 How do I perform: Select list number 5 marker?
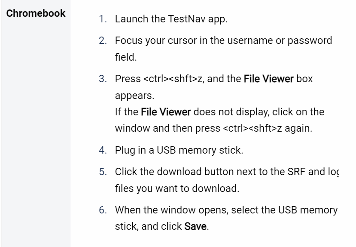click(103, 172)
